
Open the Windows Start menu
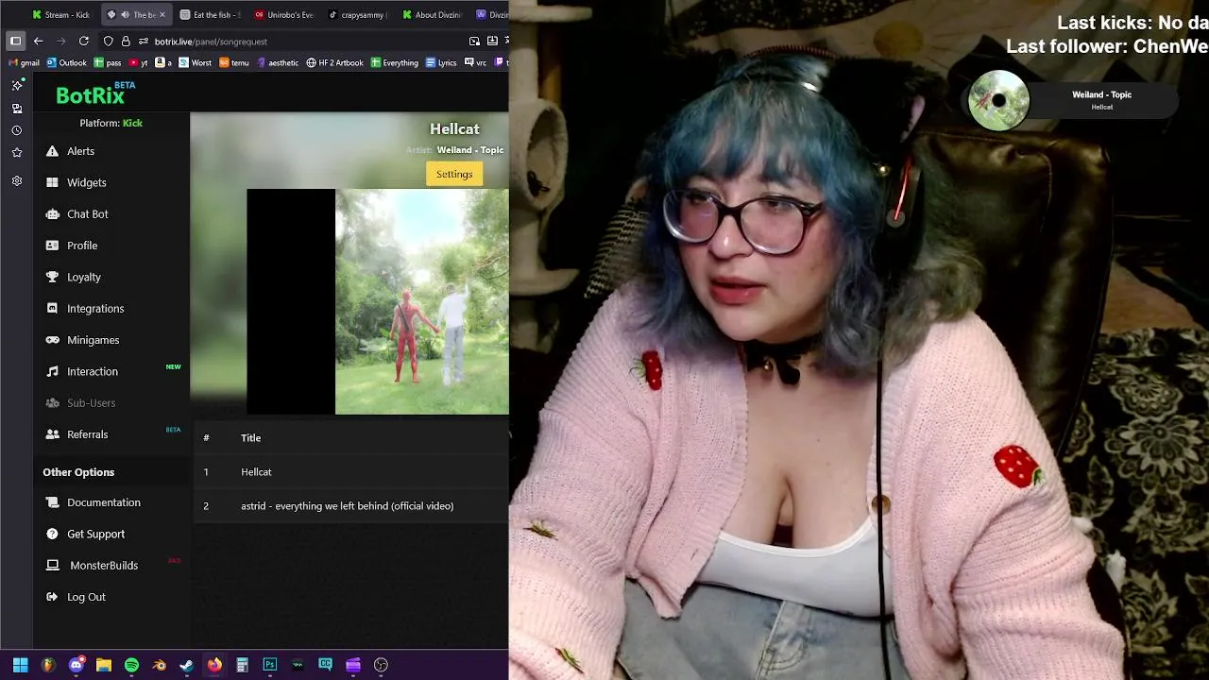point(20,665)
